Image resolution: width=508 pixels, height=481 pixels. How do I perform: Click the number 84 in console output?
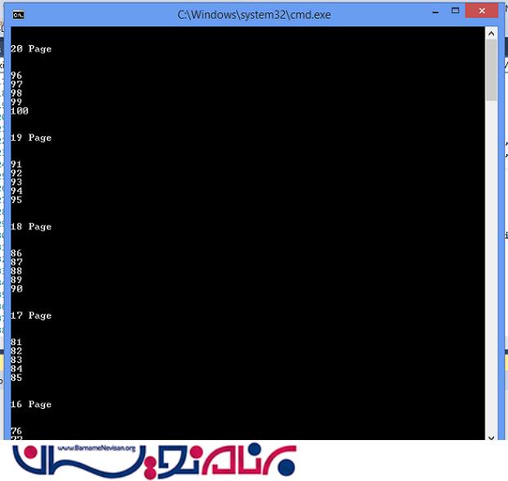point(16,369)
